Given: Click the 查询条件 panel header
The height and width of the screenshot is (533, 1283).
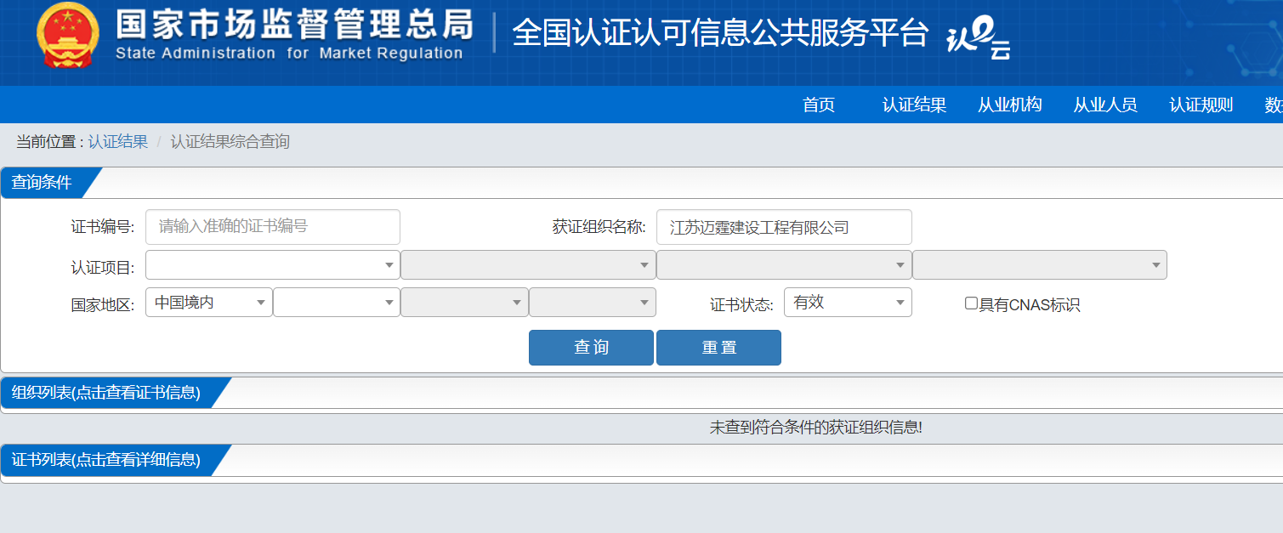Looking at the screenshot, I should pos(42,183).
